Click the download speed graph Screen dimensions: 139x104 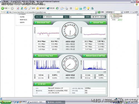point(48,32)
